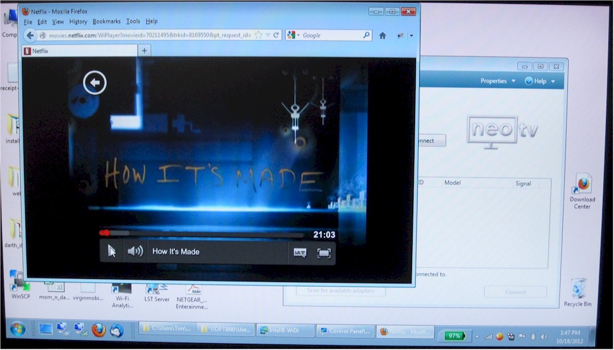
Task: Click the Model column header in WiDi window
Action: click(453, 183)
